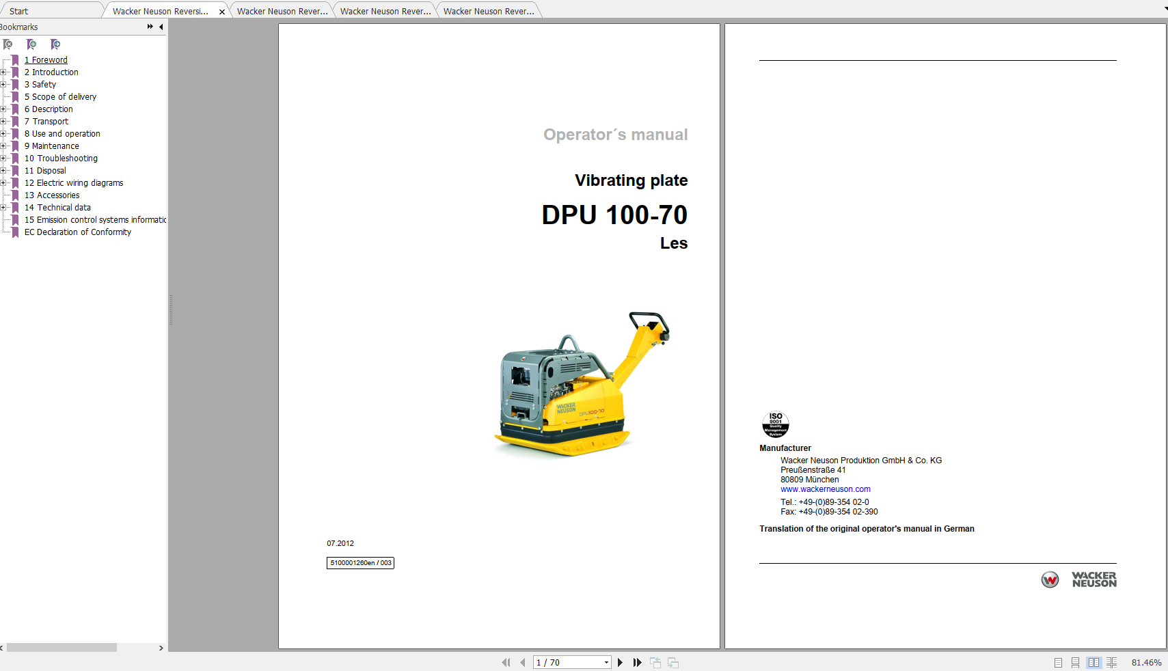Switch to the second Wacker Neuson Rever tab
The width and height of the screenshot is (1168, 671).
282,11
